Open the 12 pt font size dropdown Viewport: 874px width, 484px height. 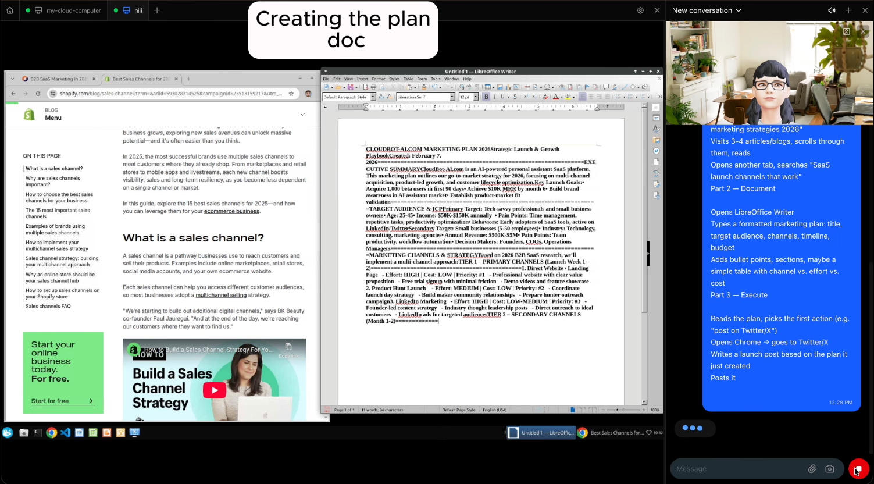[x=475, y=97]
